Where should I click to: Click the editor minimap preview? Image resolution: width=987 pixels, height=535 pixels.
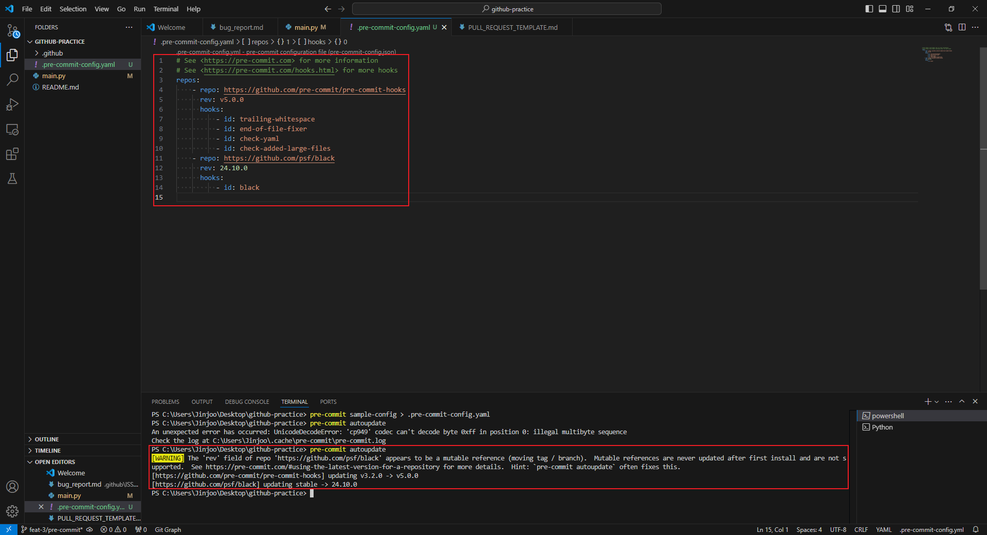pos(936,54)
